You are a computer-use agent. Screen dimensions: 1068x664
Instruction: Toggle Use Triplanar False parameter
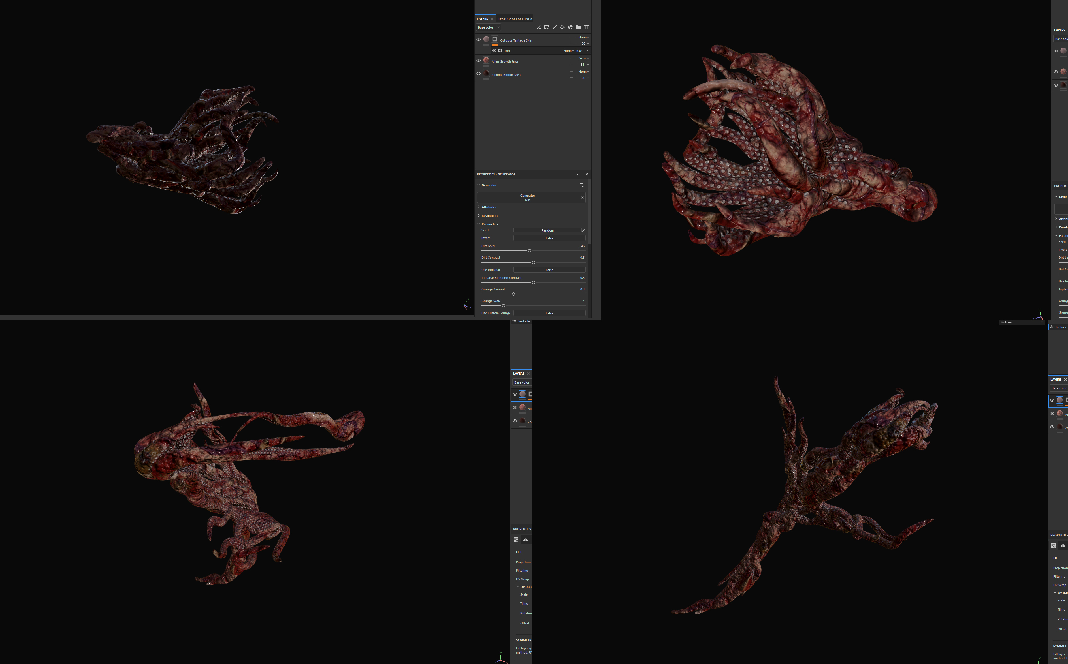click(x=549, y=270)
